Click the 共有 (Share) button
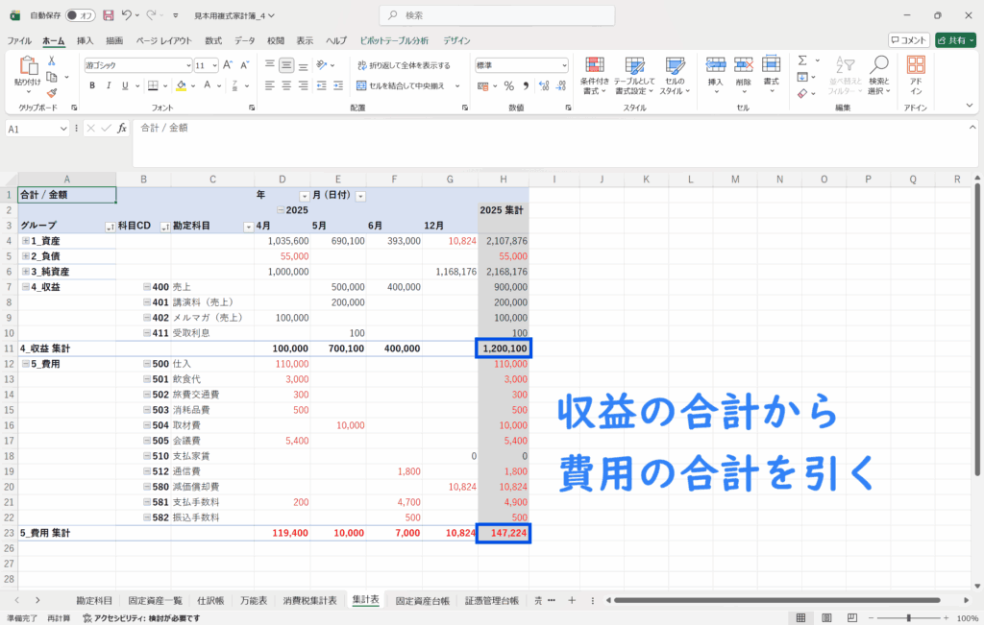The image size is (984, 625). [956, 40]
